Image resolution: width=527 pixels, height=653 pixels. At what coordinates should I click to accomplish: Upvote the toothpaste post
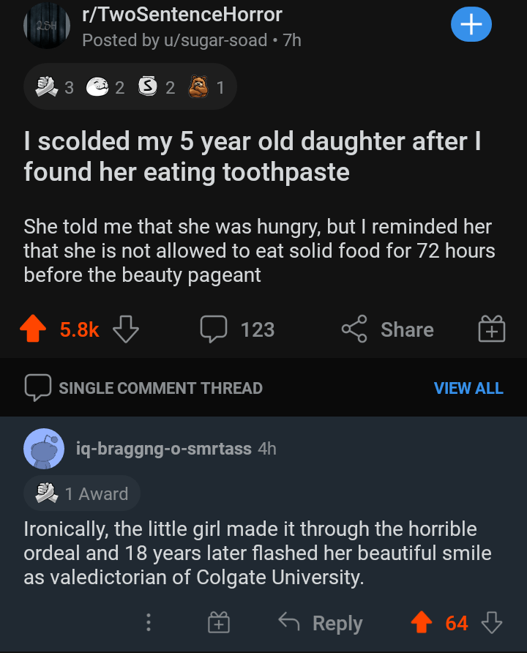32,329
